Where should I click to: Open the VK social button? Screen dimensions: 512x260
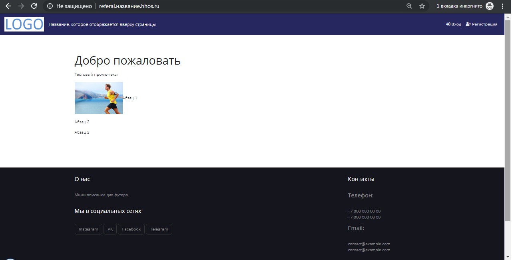(110, 229)
